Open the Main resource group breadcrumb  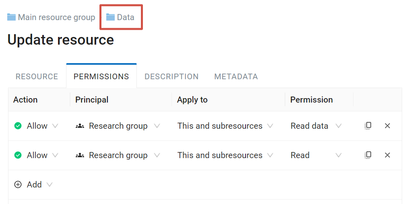[x=51, y=17]
